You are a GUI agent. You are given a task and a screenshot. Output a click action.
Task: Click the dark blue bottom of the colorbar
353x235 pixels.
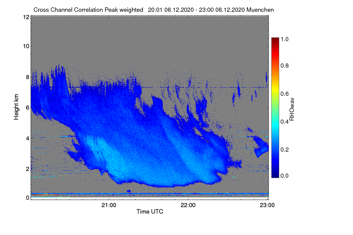[275, 175]
